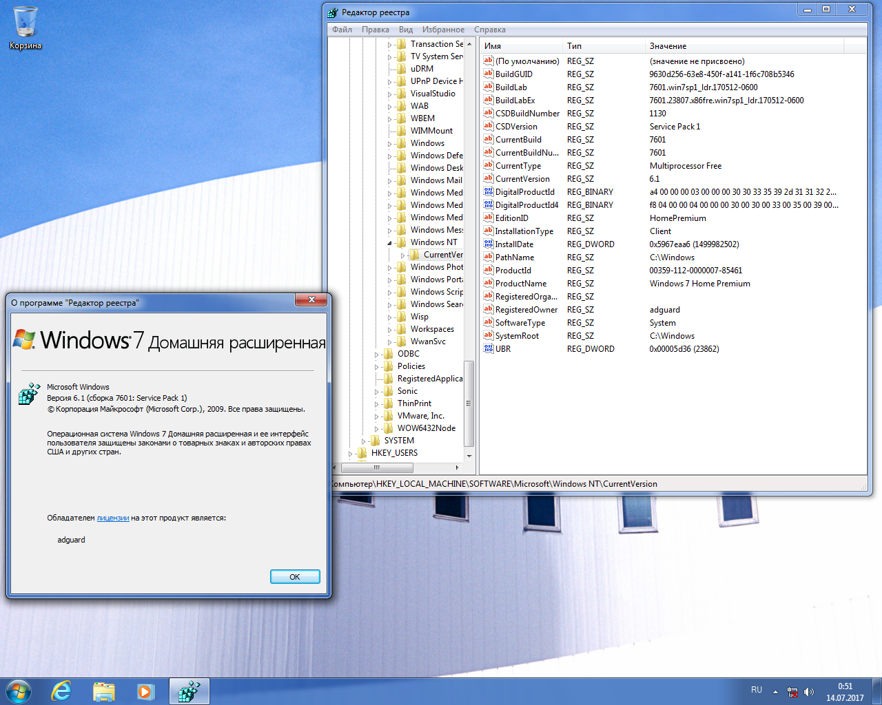Click the Имя column header
The height and width of the screenshot is (705, 882).
(x=521, y=46)
